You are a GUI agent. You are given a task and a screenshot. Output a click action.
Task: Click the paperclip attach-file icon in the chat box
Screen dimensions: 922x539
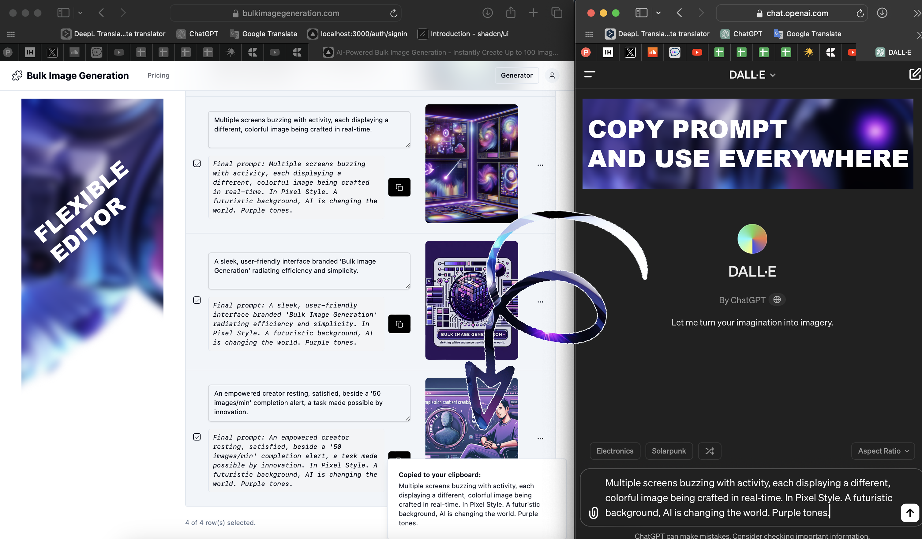593,512
